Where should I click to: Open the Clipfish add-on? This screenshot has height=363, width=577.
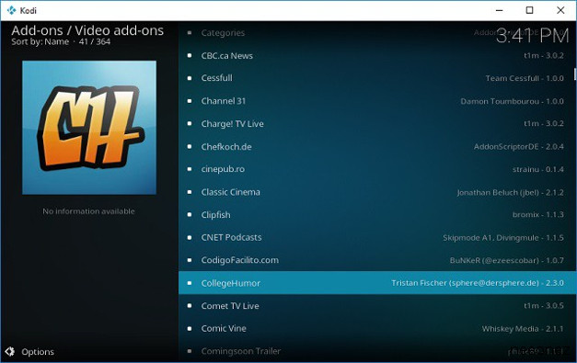coord(377,215)
